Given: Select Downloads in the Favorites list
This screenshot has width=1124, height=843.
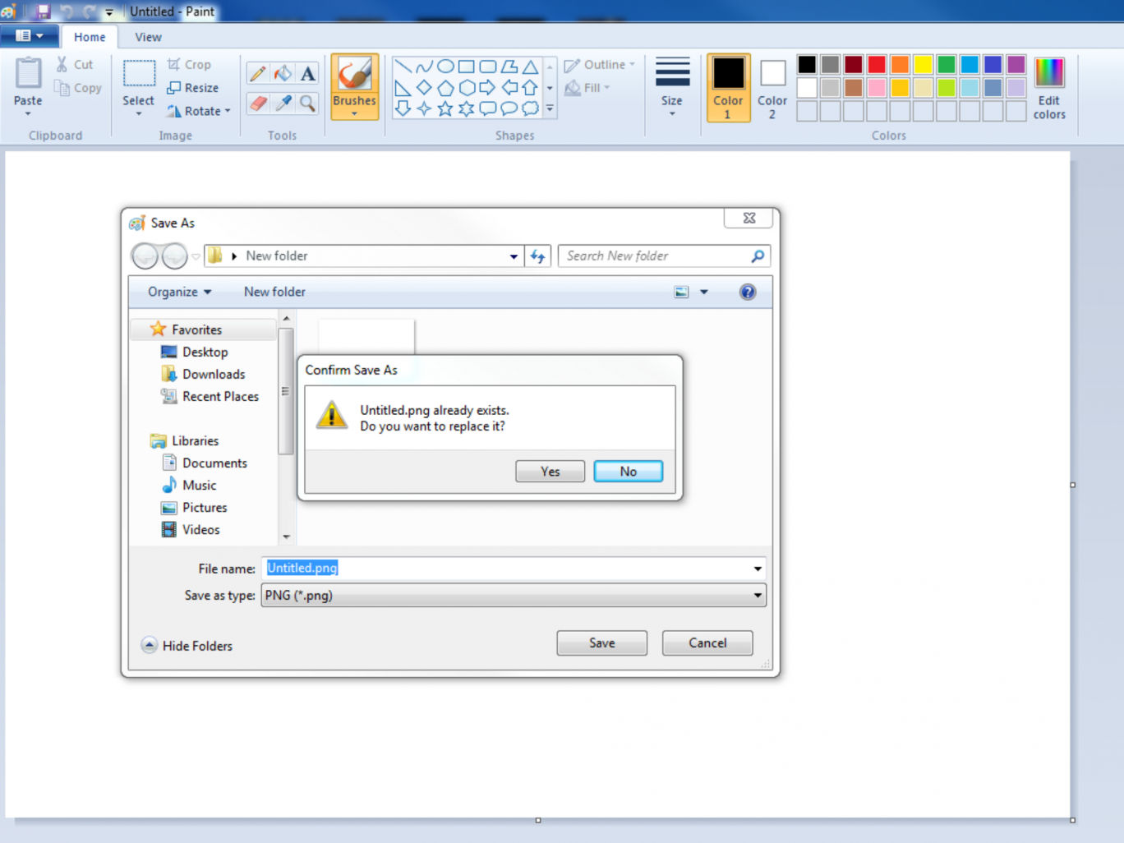Looking at the screenshot, I should 213,375.
